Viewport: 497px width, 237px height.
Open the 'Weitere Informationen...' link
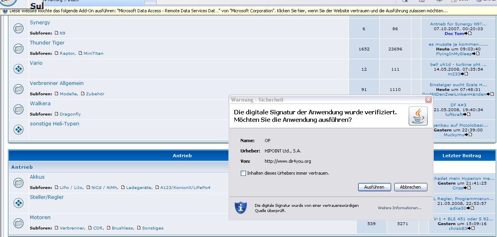coord(400,208)
